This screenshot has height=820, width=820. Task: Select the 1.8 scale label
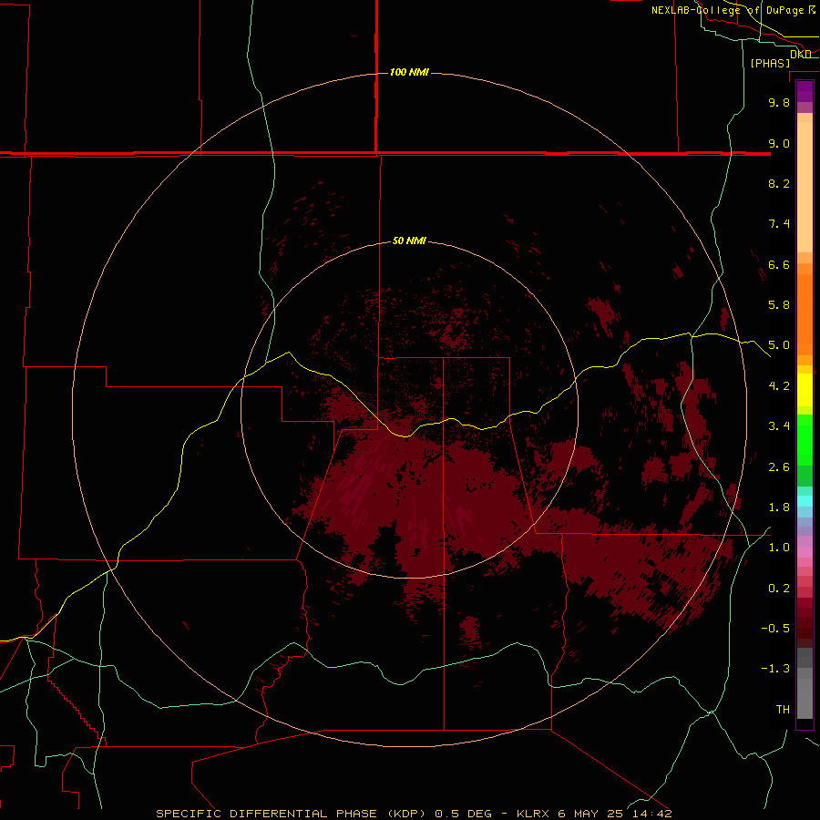tap(779, 507)
